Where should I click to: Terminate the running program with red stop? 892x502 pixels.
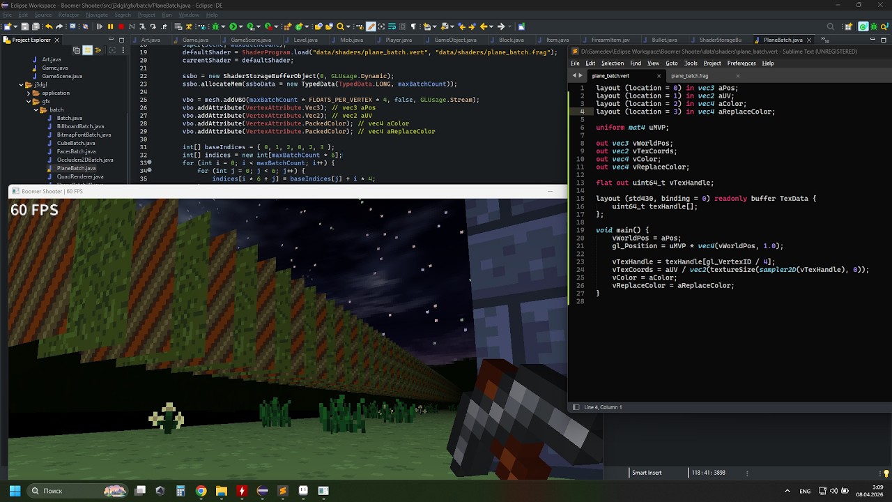click(x=121, y=26)
